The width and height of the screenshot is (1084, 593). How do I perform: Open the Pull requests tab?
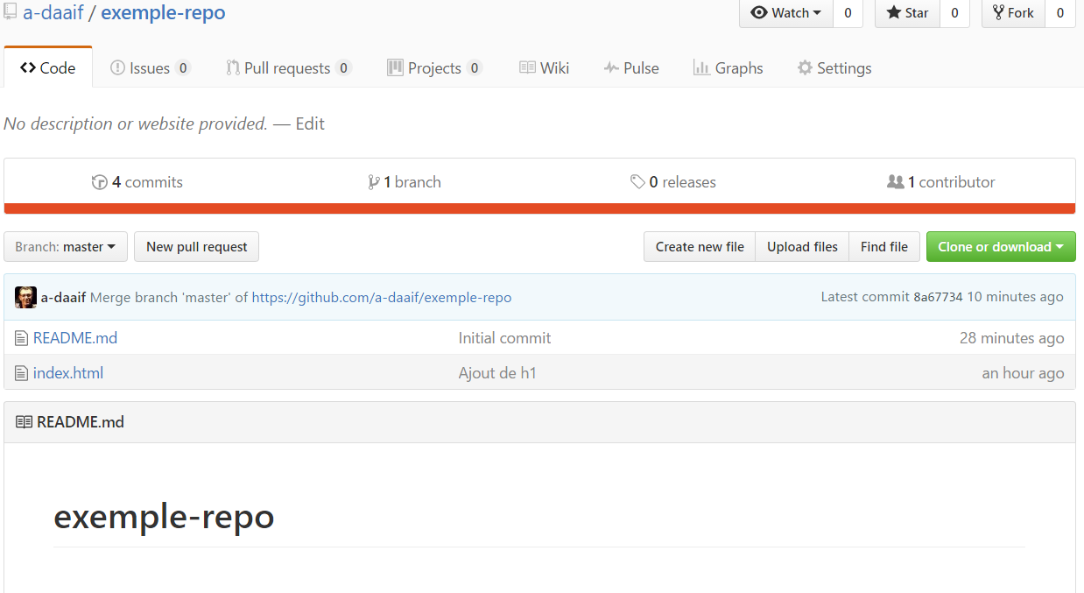pos(287,68)
